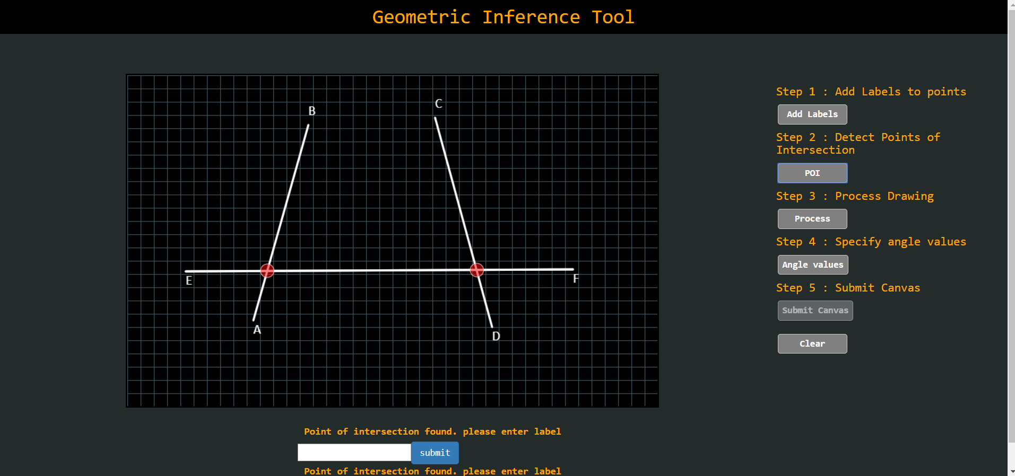Focus the intersection label input field
The height and width of the screenshot is (476, 1015).
(354, 453)
